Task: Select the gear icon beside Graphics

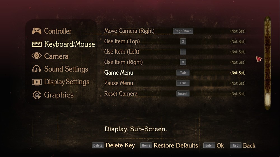Action: 37,95
